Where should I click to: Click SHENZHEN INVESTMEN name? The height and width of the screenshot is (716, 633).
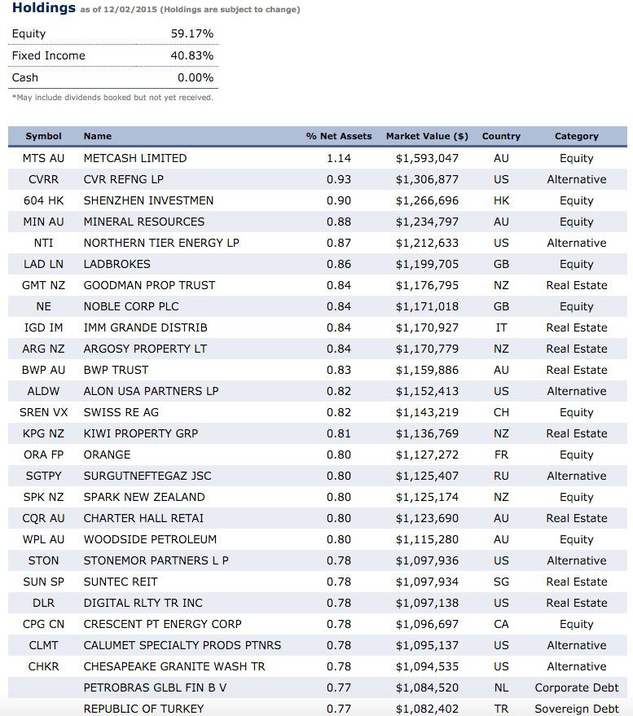(148, 200)
